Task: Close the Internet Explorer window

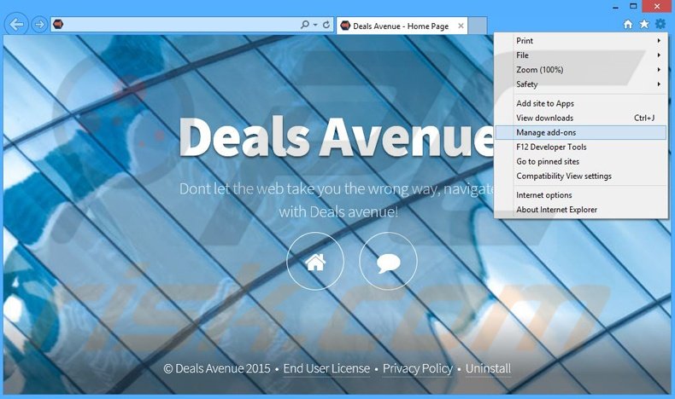Action: click(x=657, y=7)
